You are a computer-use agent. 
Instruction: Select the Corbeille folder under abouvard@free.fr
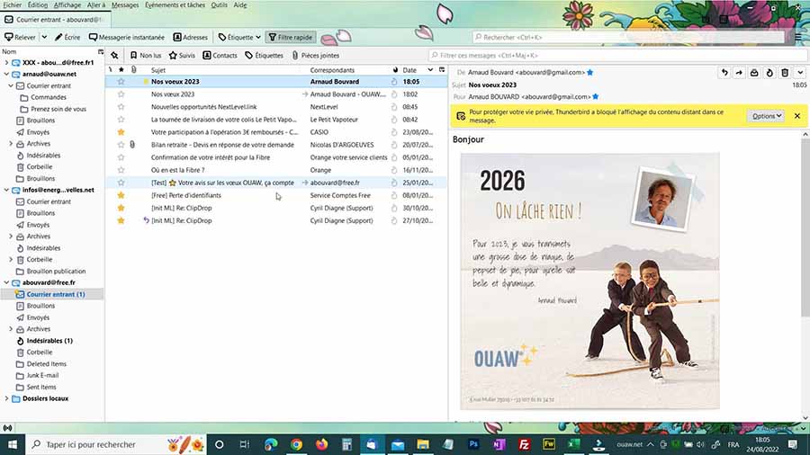[x=40, y=352]
